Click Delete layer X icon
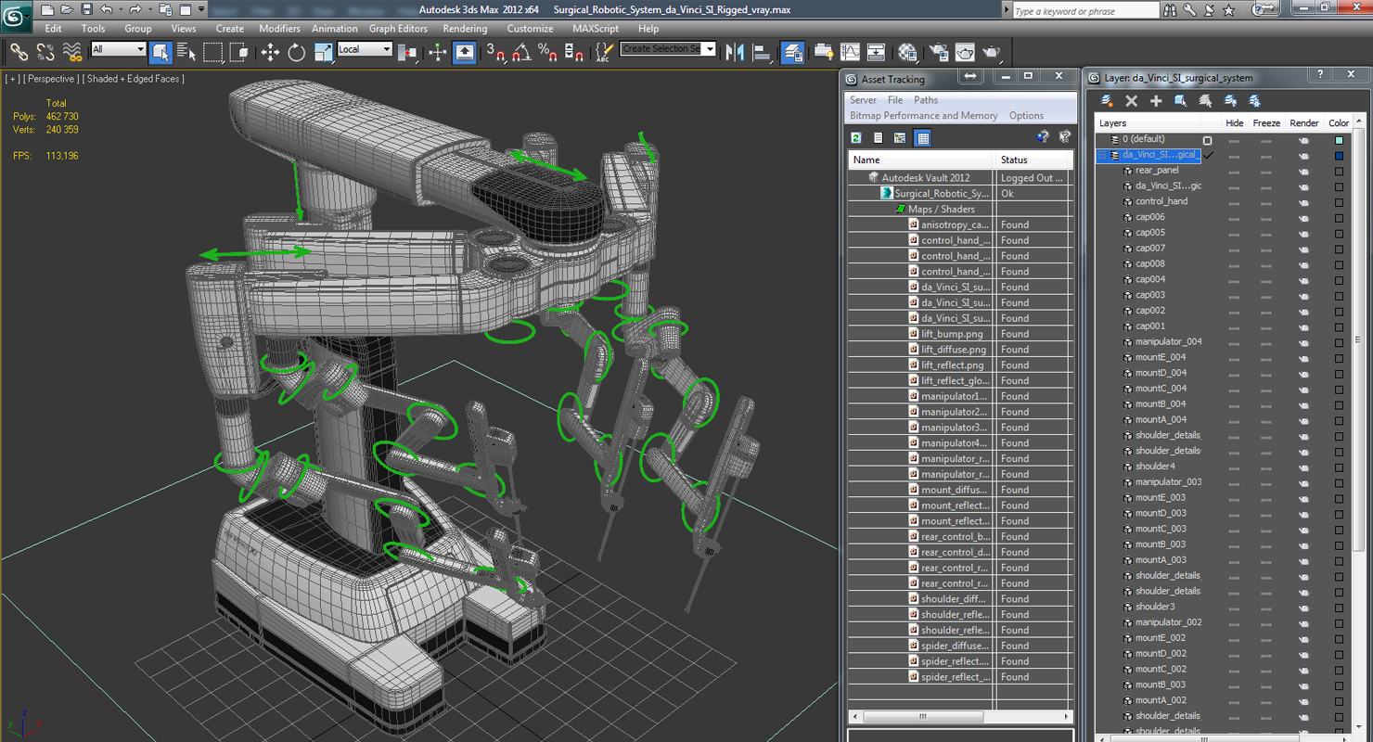This screenshot has width=1373, height=742. 1131,100
